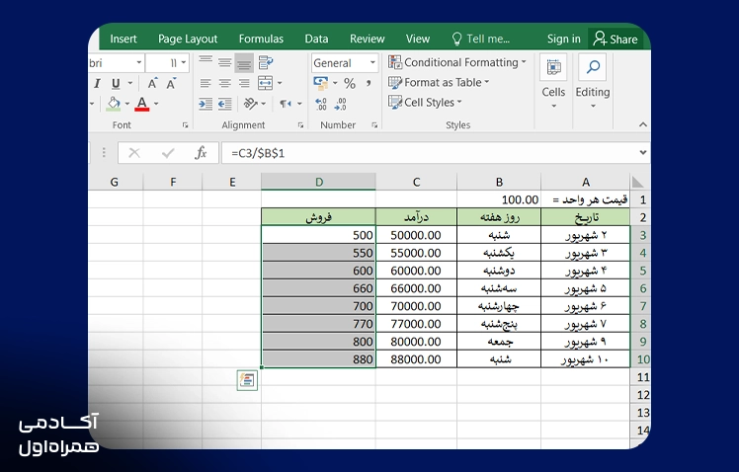Open the font size dropdown
The width and height of the screenshot is (739, 472).
[184, 62]
